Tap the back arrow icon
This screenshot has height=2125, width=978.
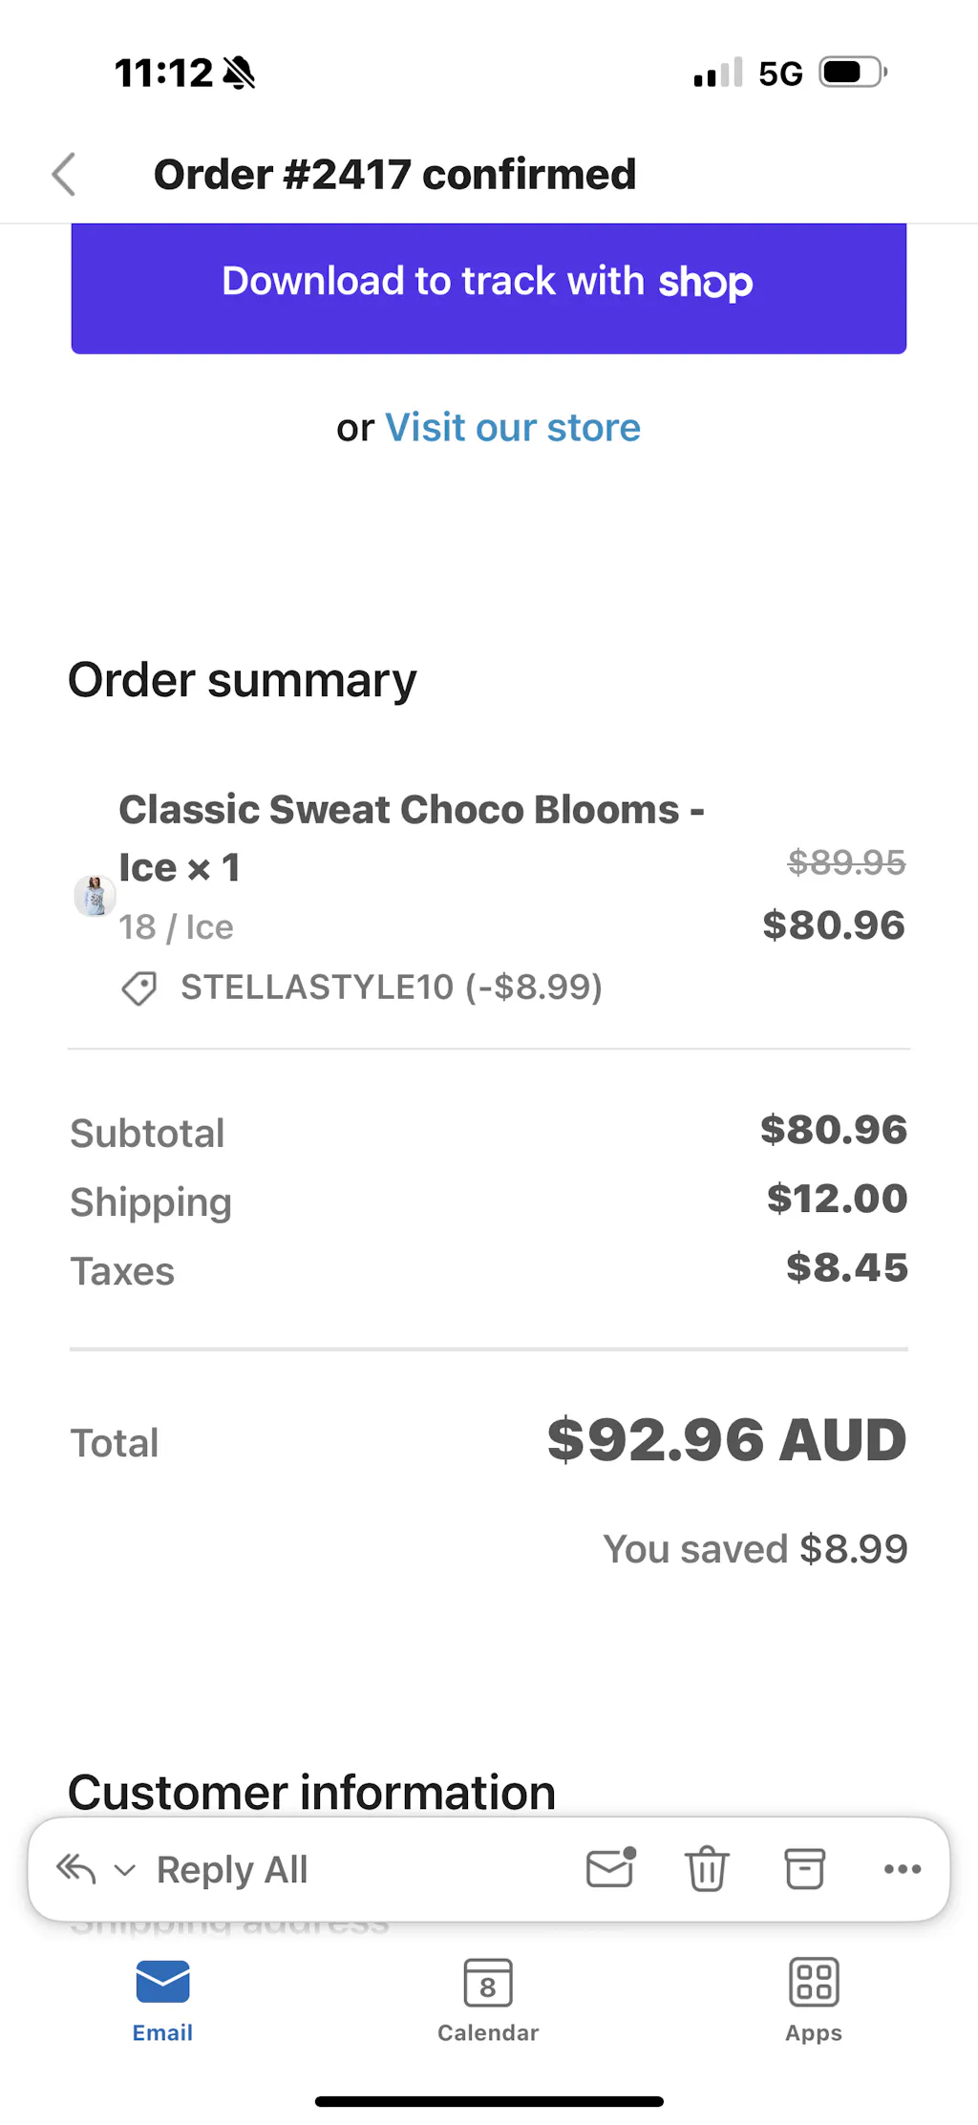click(64, 175)
